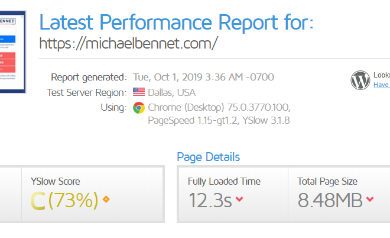Viewport: 390px width, 238px height.
Task: Click the Chrome (Desktop) 75.0.3770.100 text
Action: tap(219, 107)
